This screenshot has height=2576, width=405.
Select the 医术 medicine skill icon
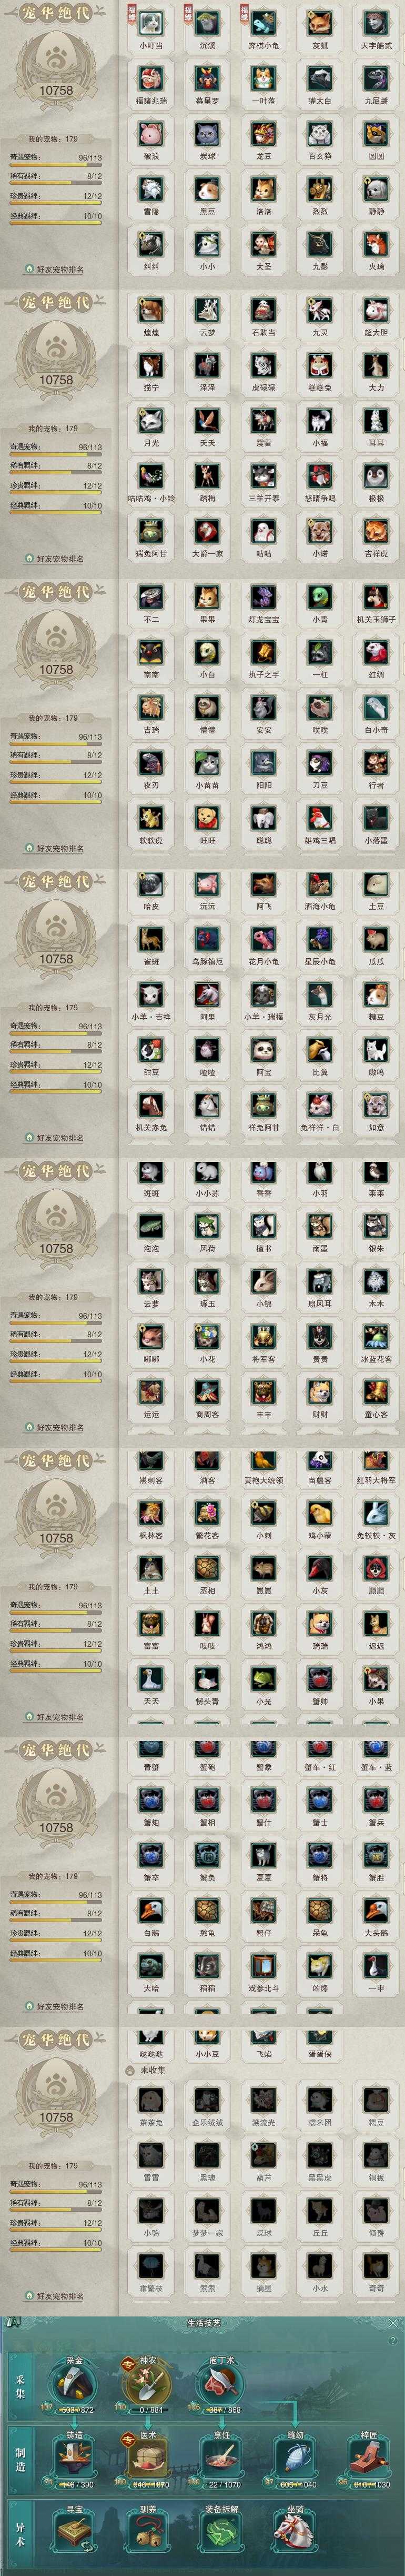[x=148, y=2457]
